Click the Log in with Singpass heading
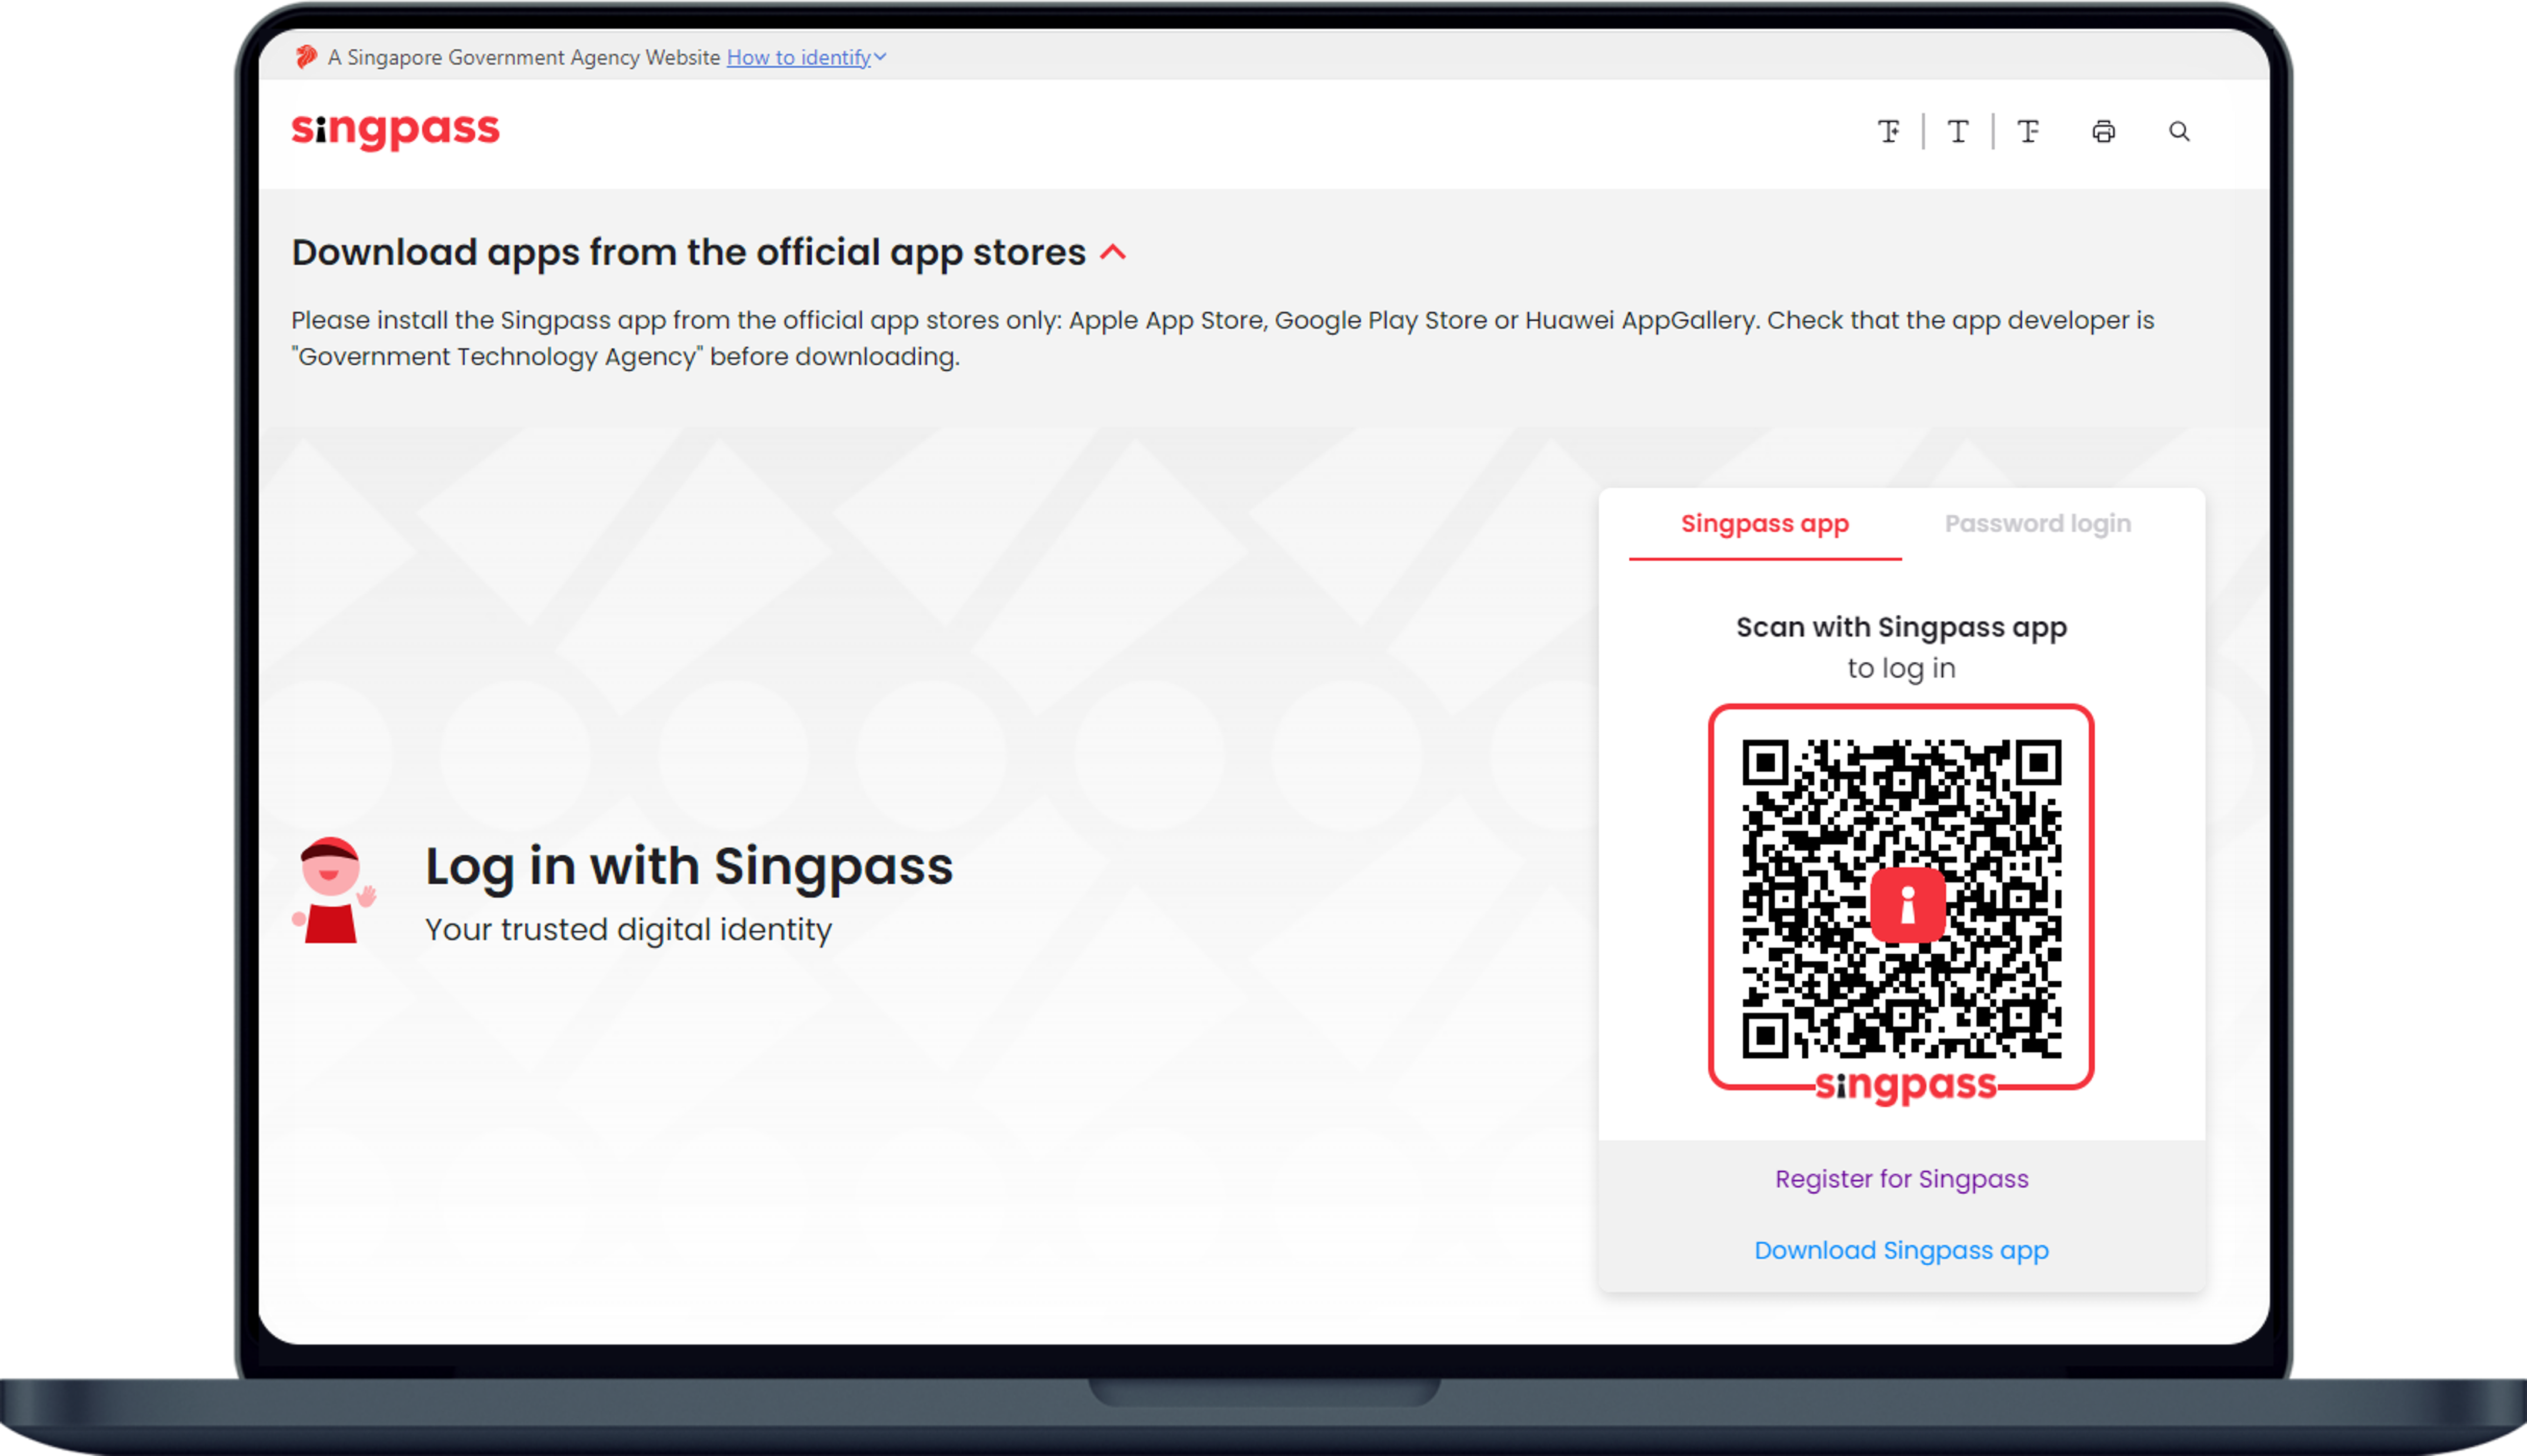The image size is (2527, 1456). [689, 866]
